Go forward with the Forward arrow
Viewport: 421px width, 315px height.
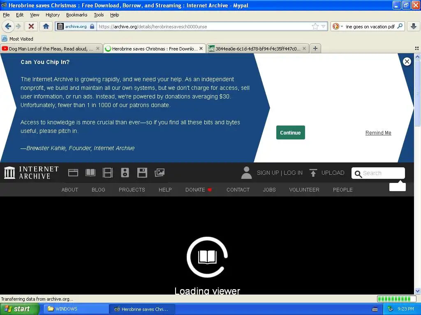18,26
